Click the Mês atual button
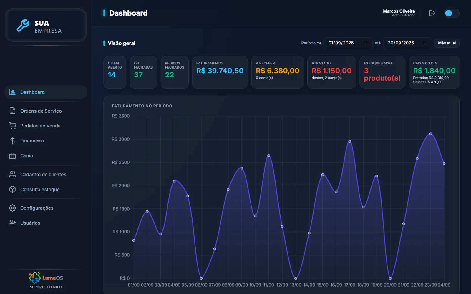Image resolution: width=471 pixels, height=294 pixels. click(447, 43)
